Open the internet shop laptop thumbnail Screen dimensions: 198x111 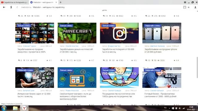pos(77,77)
